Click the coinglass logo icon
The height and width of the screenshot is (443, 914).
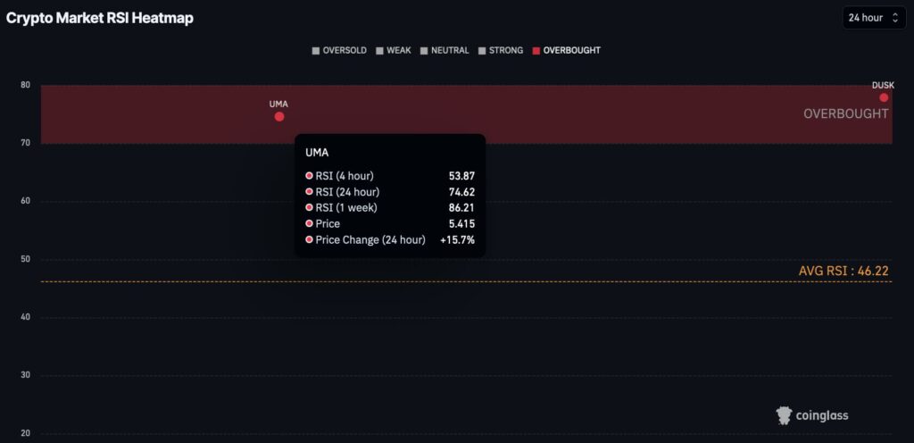(x=784, y=415)
